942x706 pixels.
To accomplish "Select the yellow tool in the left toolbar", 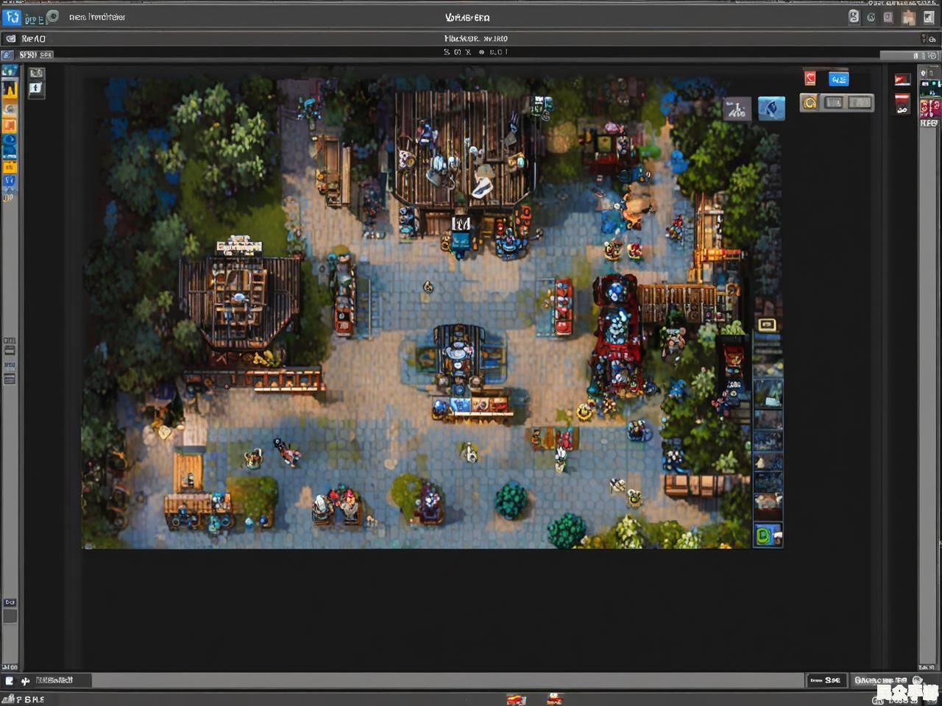I will point(10,89).
